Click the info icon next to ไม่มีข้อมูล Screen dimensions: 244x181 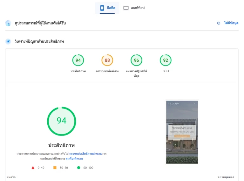tap(219, 23)
